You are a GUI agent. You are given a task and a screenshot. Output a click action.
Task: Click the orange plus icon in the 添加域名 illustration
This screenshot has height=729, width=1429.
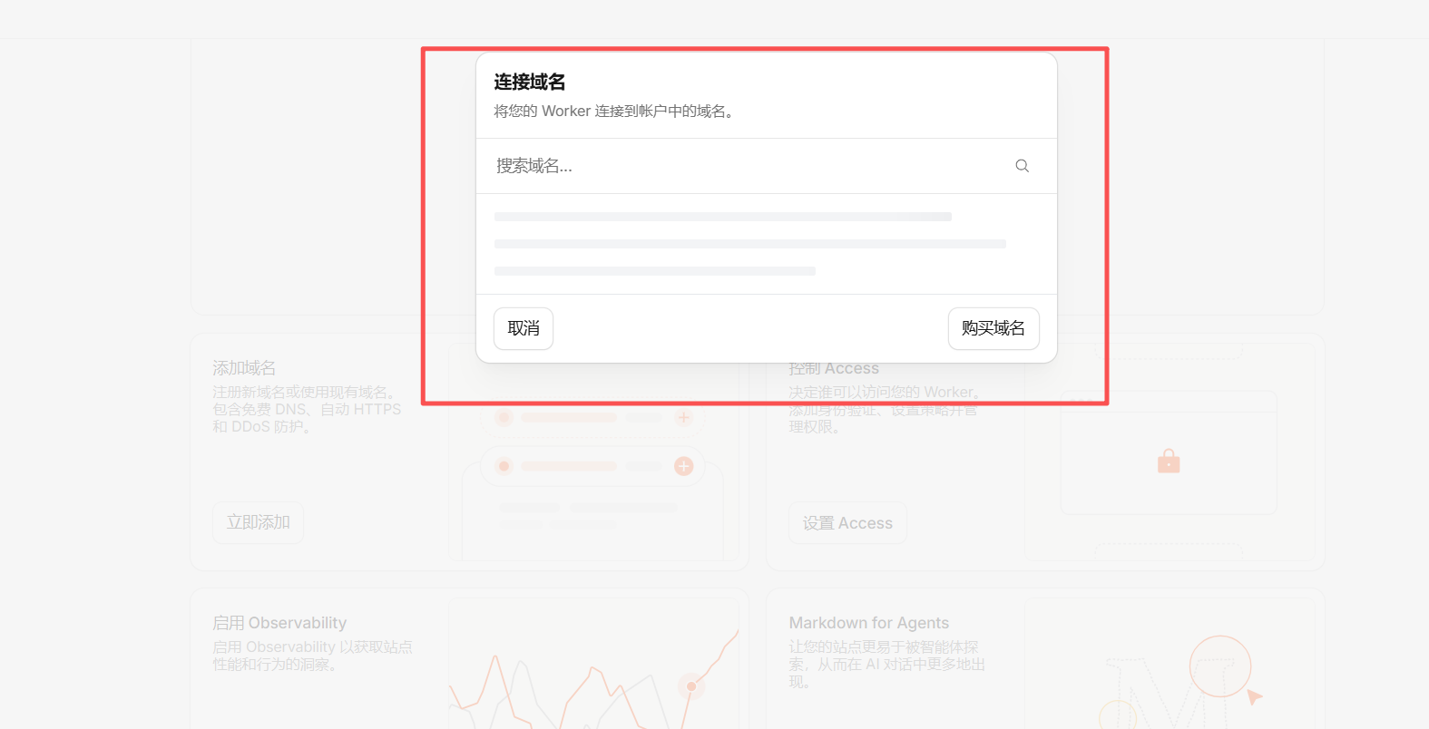[684, 466]
